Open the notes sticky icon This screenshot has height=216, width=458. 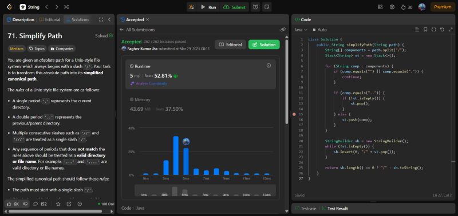click(x=266, y=7)
